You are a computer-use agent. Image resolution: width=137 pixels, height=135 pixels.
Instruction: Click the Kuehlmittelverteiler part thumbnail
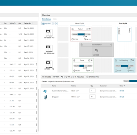click(45, 91)
